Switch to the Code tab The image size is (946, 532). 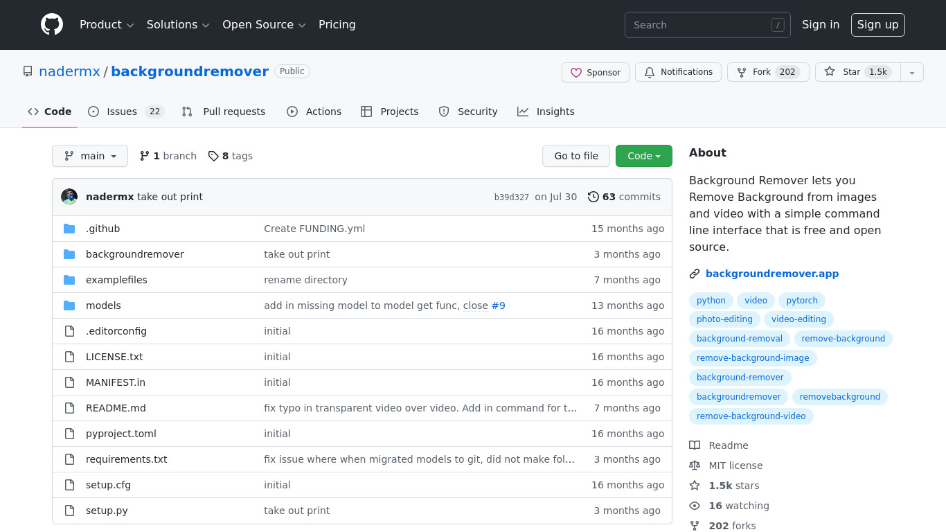point(50,112)
